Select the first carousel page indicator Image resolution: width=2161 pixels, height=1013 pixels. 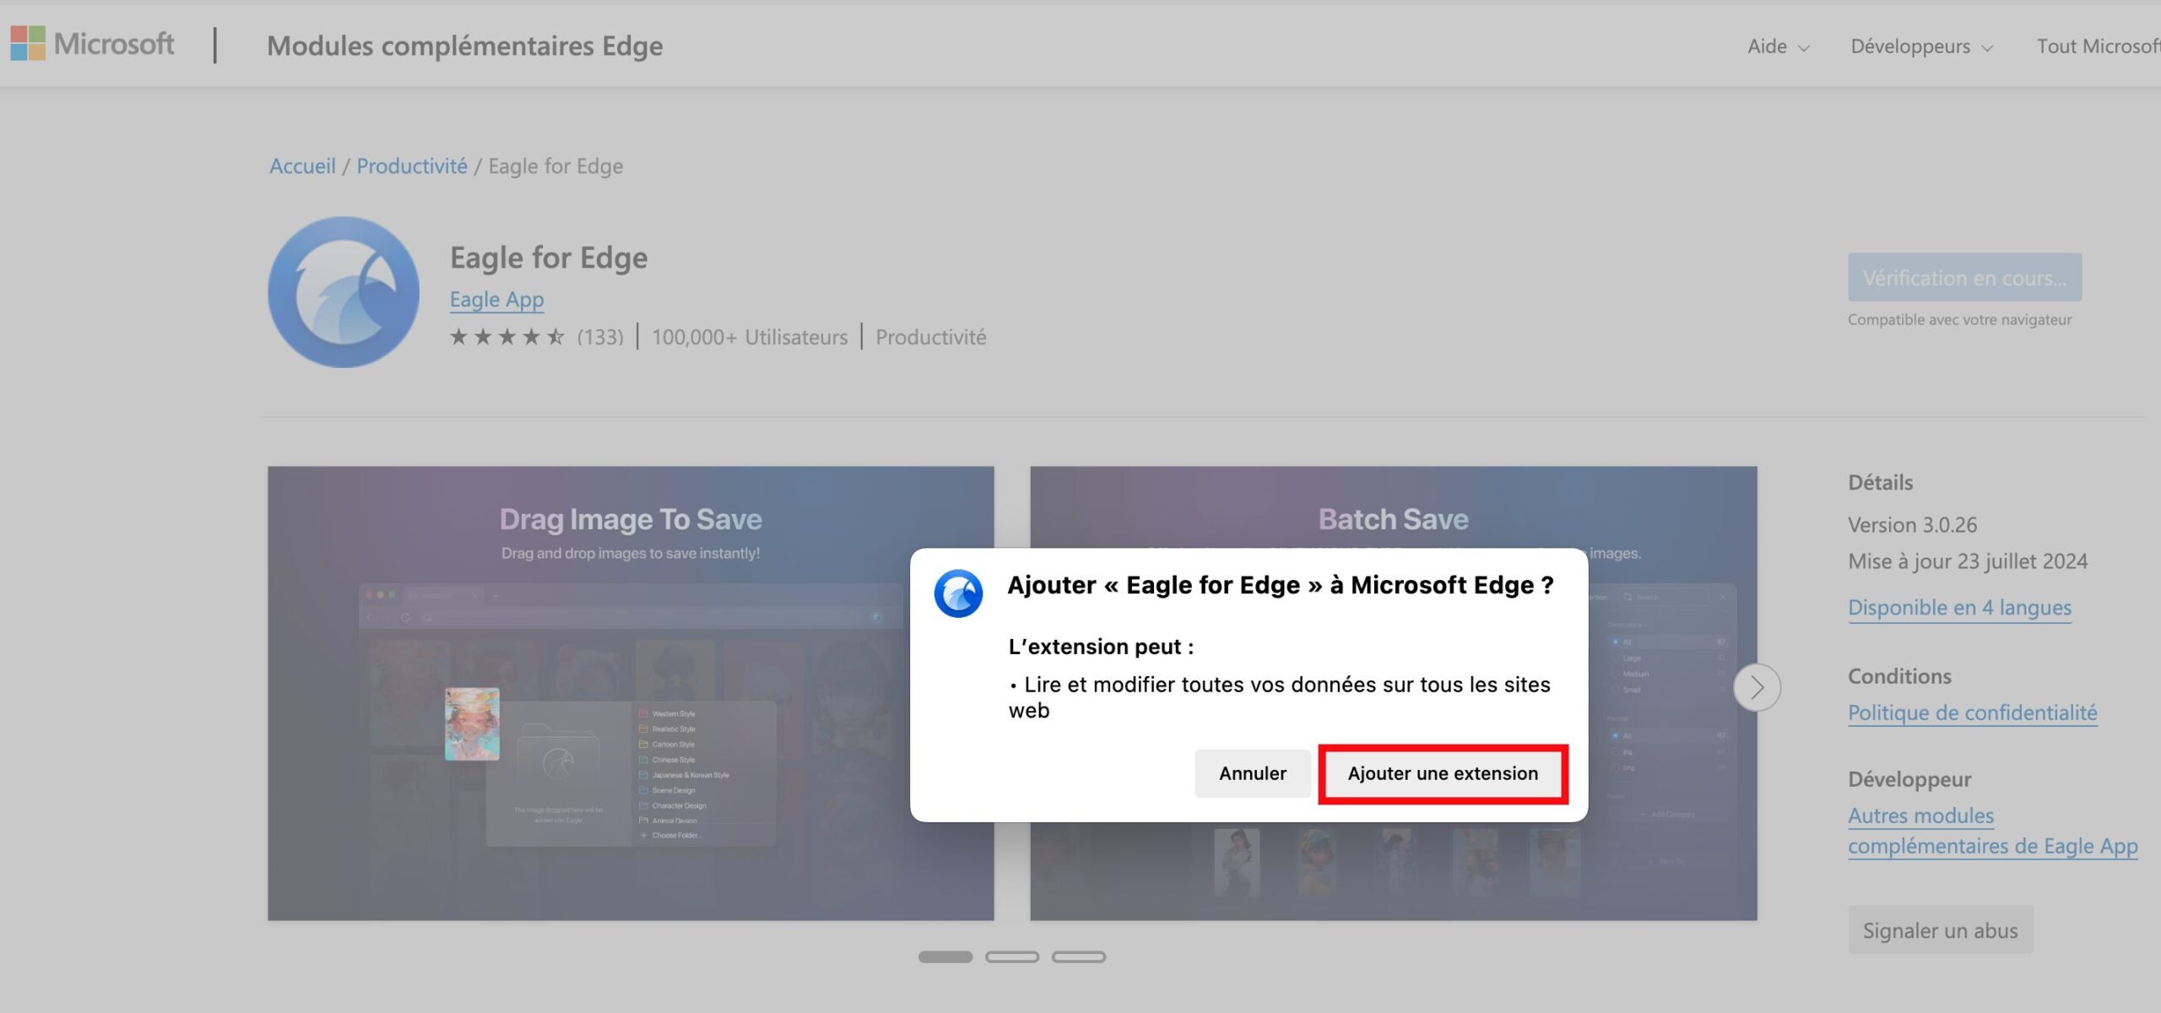pyautogui.click(x=945, y=956)
